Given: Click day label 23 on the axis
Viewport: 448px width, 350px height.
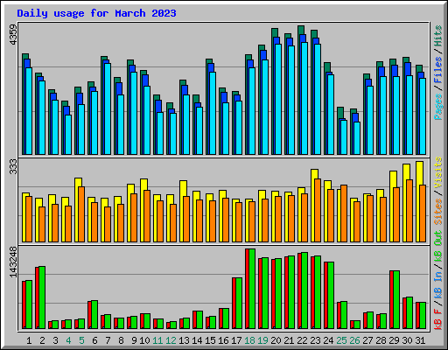Looking at the screenshot, I should pos(315,340).
